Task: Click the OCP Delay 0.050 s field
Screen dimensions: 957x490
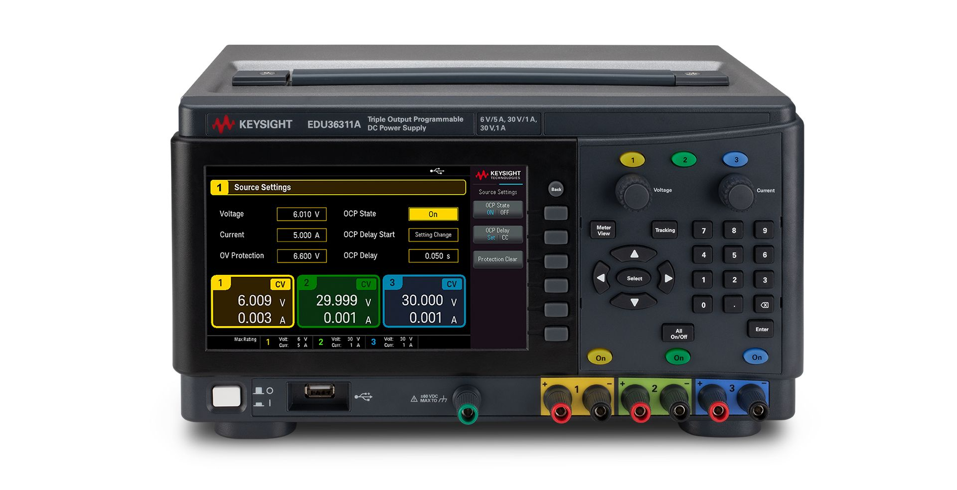Action: tap(433, 256)
